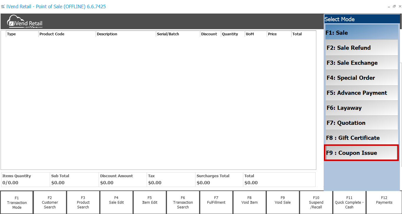Select F9: Coupon Issue mode
This screenshot has height=214, width=402.
pos(361,153)
